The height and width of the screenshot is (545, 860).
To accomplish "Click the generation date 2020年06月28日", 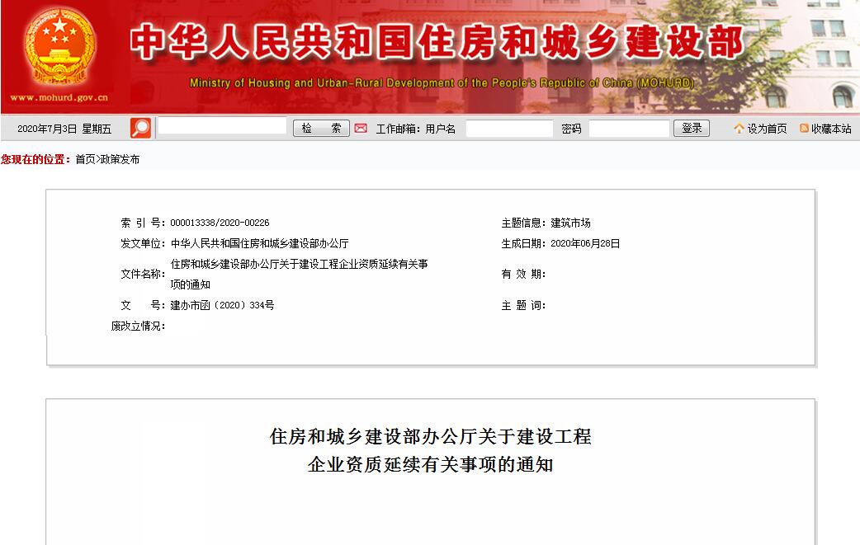I will pos(585,243).
